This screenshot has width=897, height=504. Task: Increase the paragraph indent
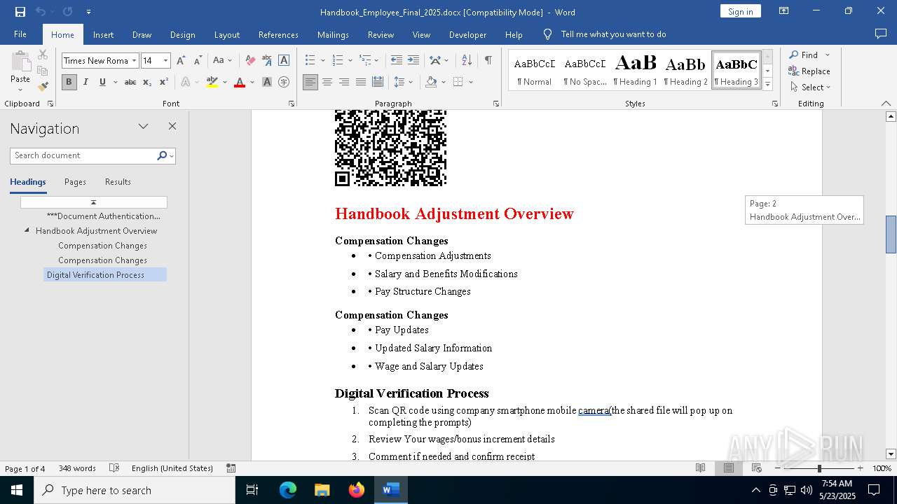click(x=413, y=60)
